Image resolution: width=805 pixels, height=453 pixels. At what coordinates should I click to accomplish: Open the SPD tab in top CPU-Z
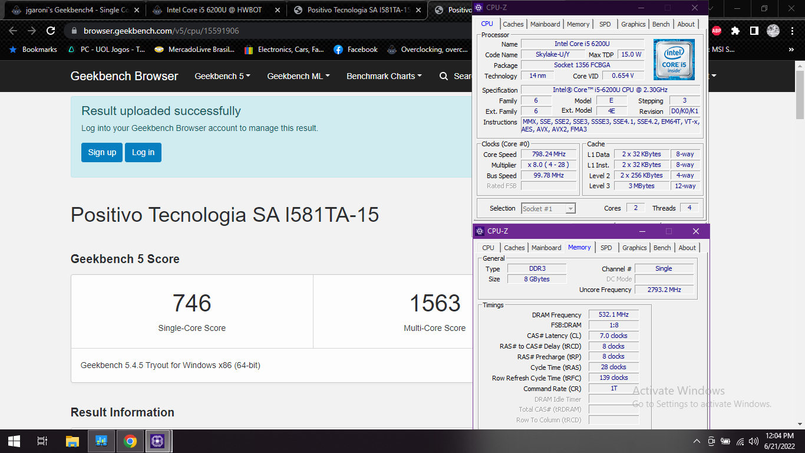click(605, 24)
